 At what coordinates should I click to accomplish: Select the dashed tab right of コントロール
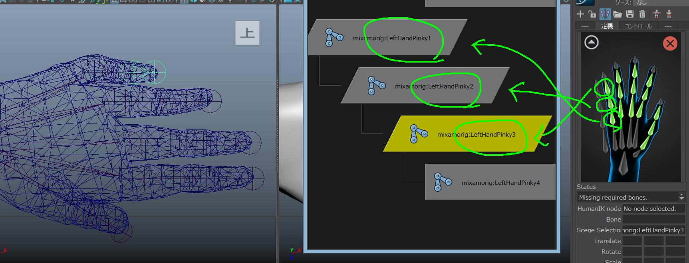click(x=668, y=26)
